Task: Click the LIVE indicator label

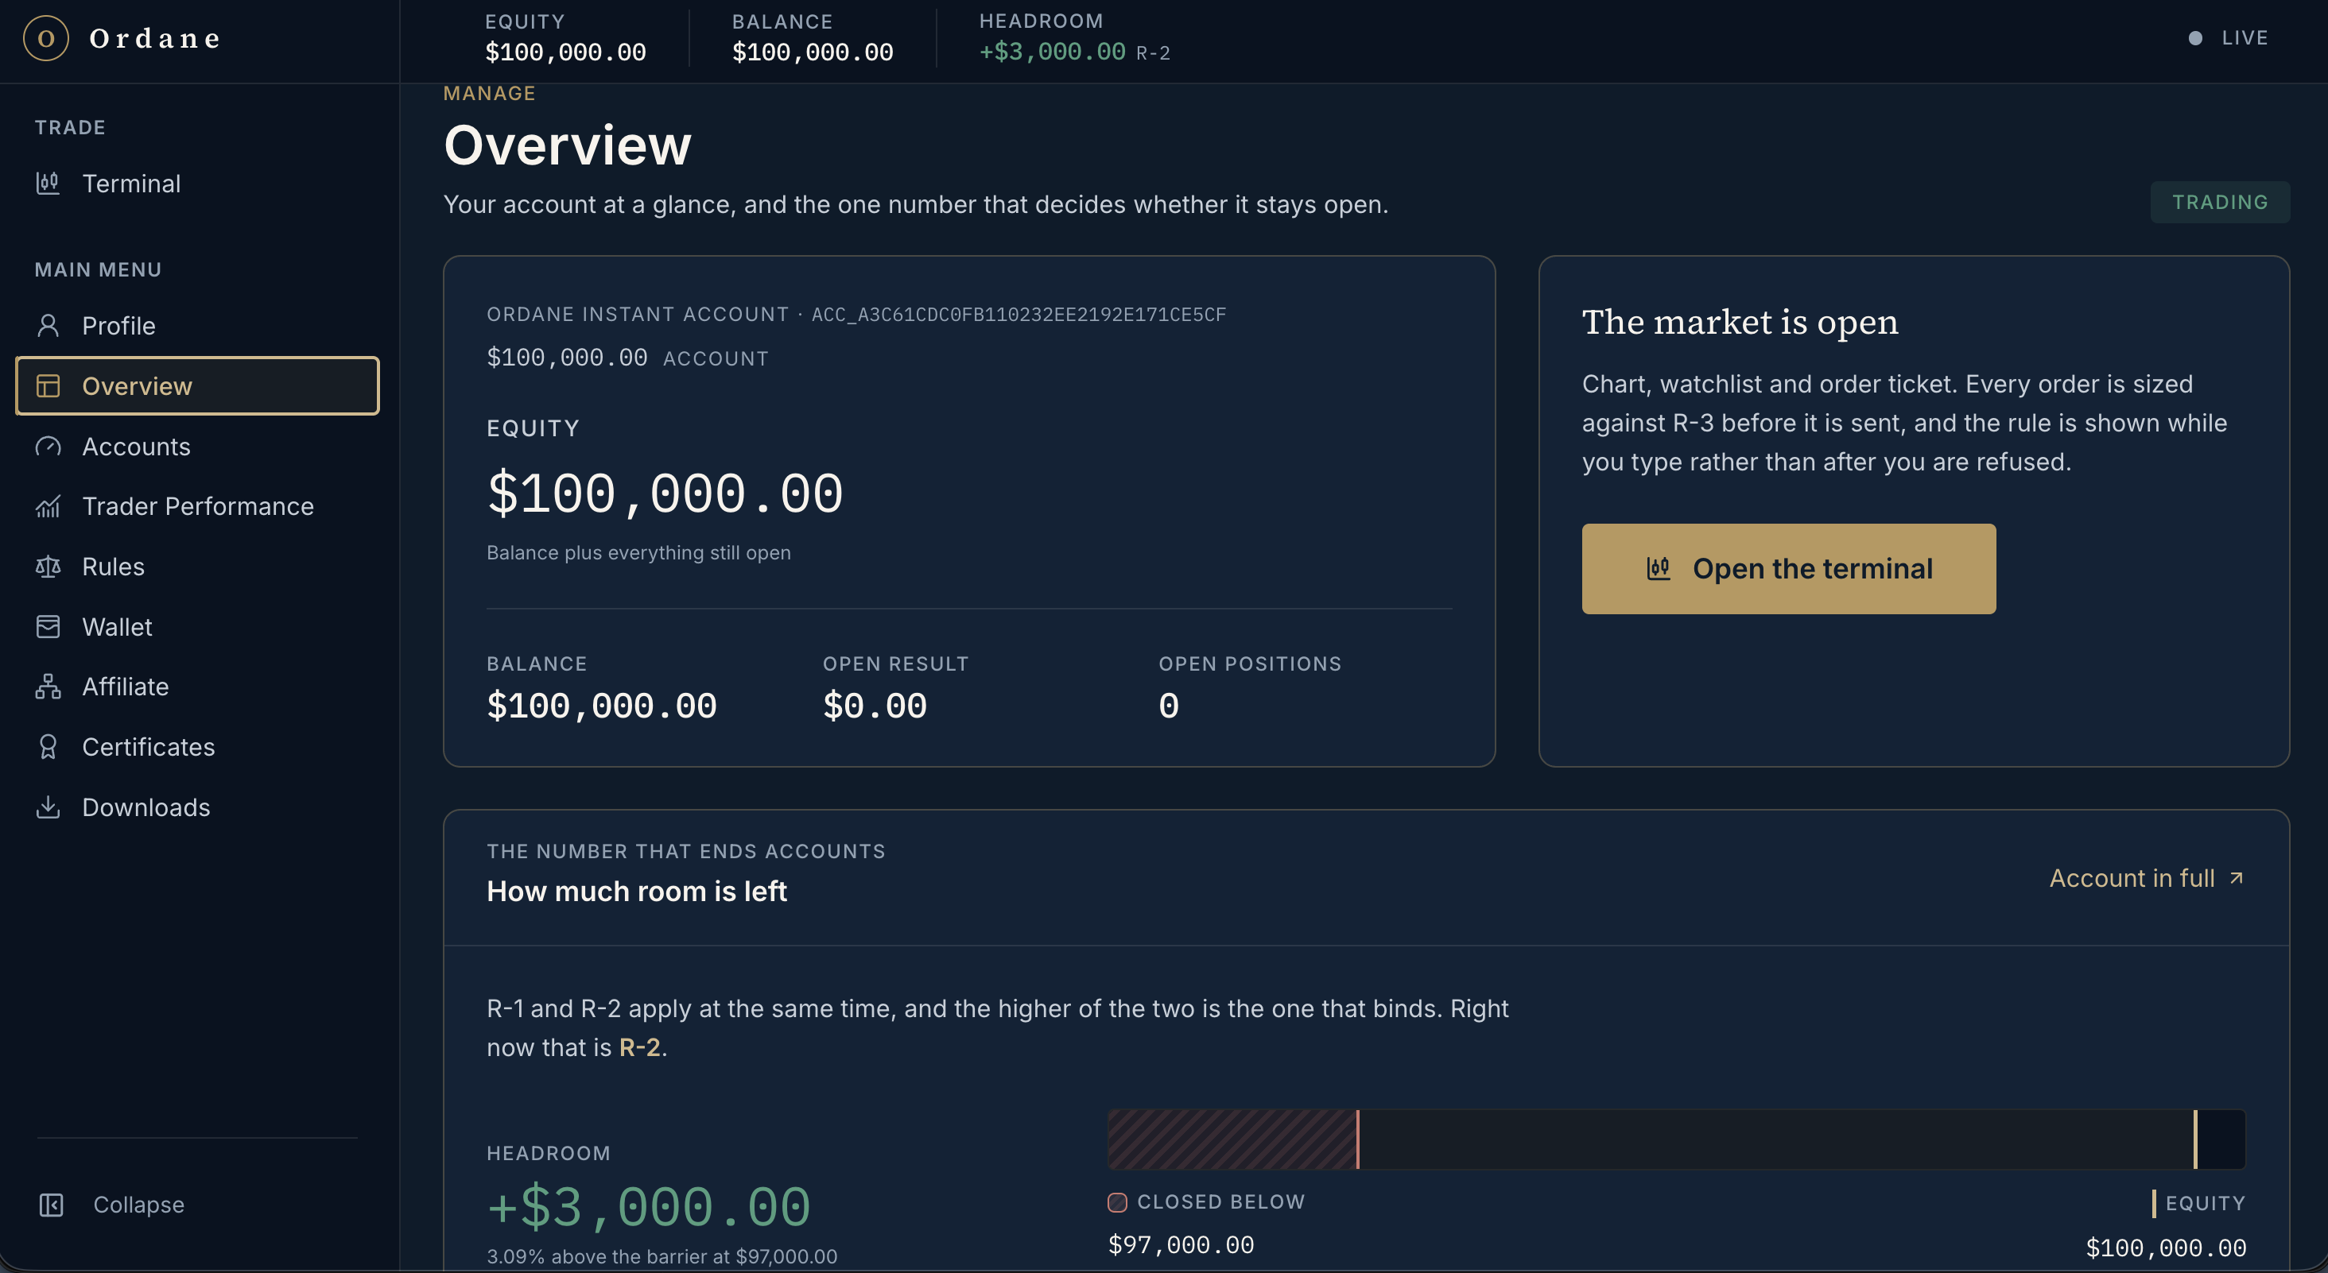Action: (x=2245, y=38)
